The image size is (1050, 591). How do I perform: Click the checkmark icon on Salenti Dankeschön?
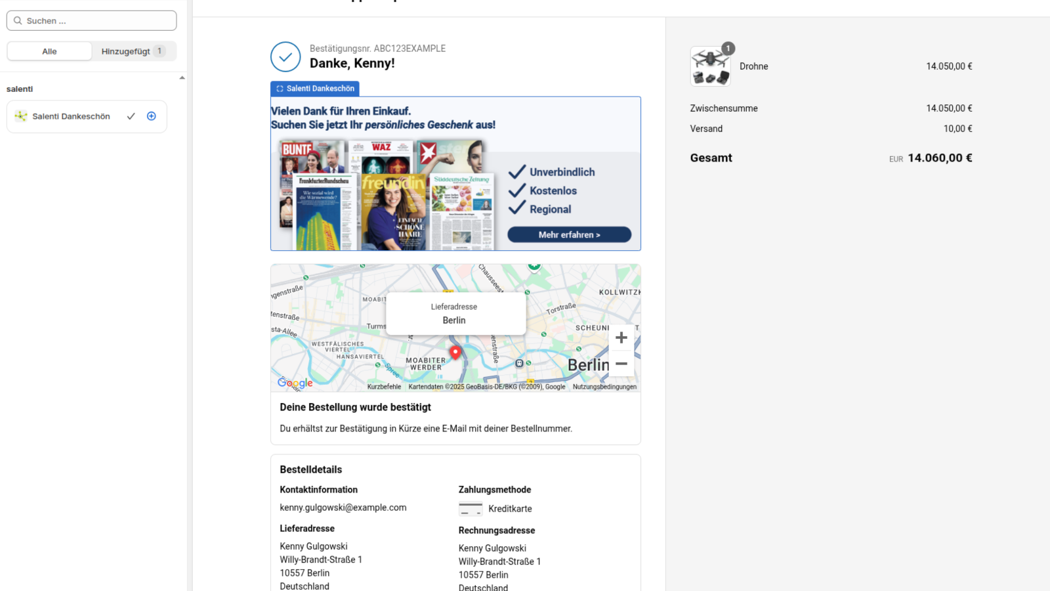[x=131, y=116]
